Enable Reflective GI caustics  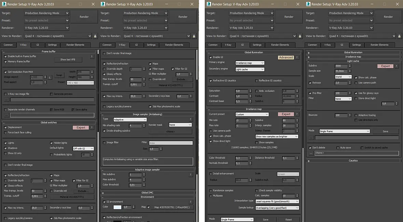click(256, 80)
